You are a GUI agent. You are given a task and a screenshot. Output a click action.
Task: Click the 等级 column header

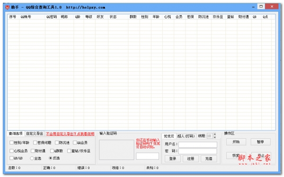pos(89,17)
